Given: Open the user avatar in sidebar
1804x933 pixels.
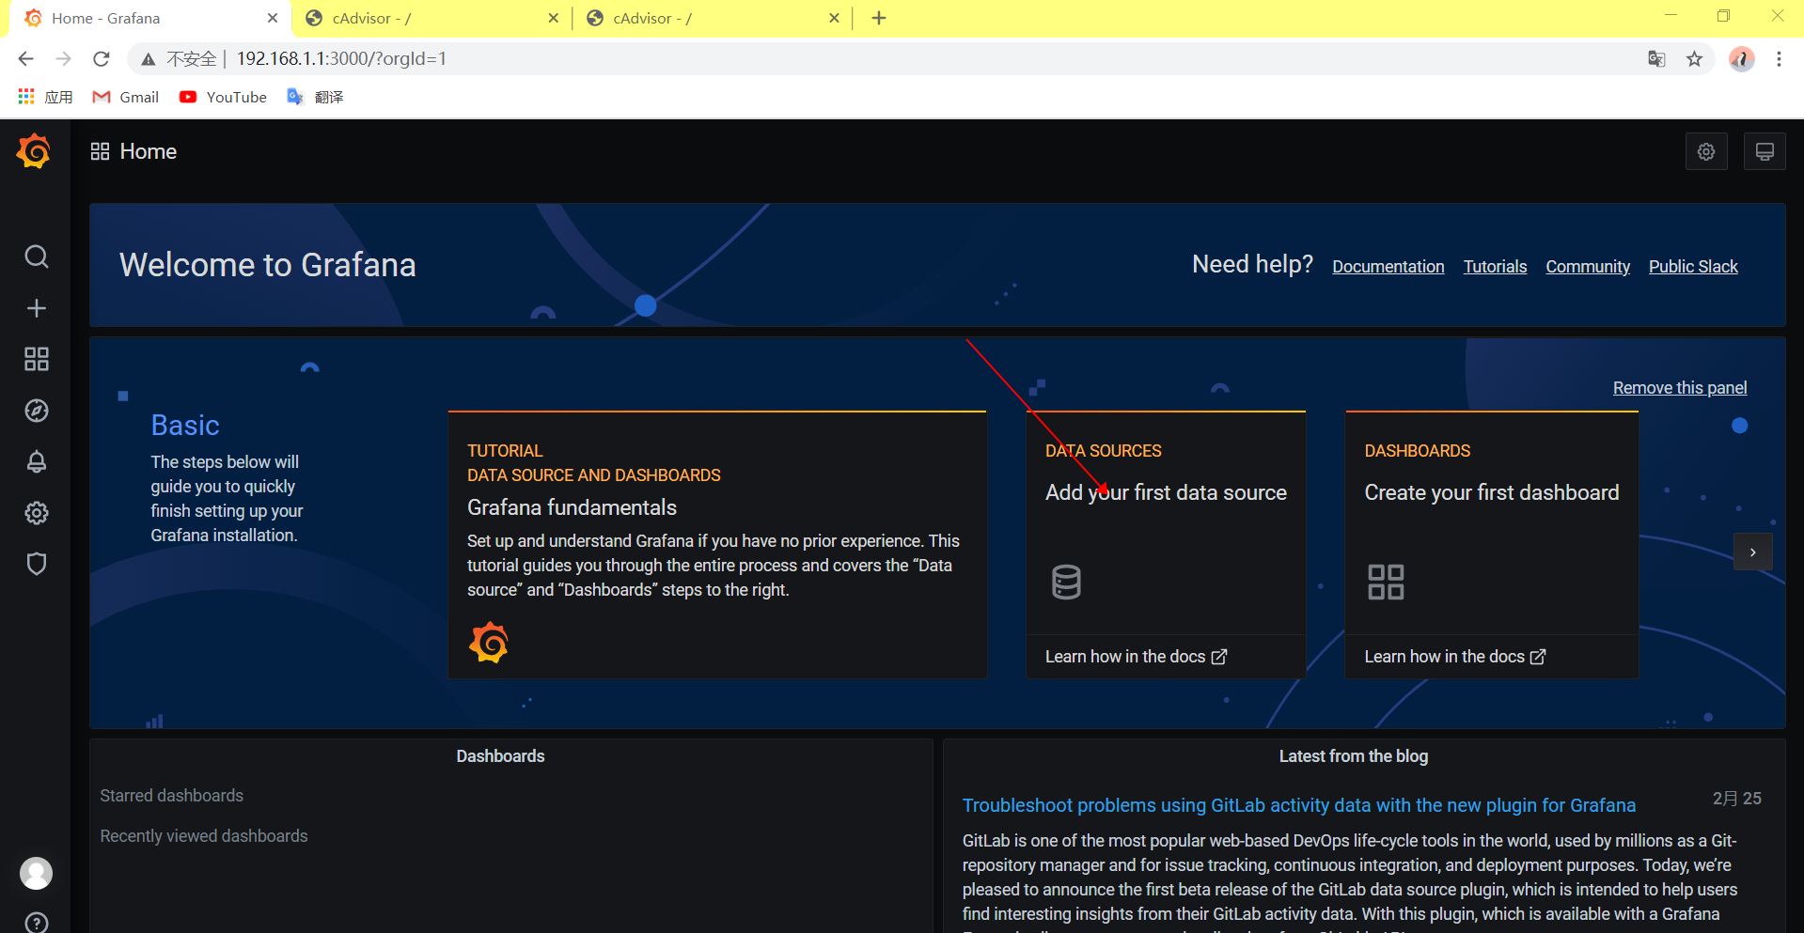Looking at the screenshot, I should pos(37,874).
